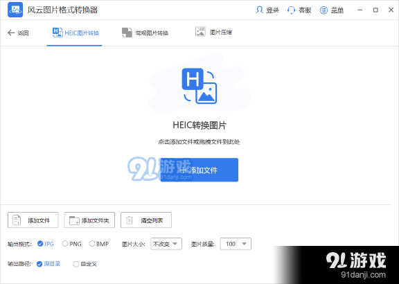
Task: Click the list icon beside 菜单
Action: click(x=323, y=10)
